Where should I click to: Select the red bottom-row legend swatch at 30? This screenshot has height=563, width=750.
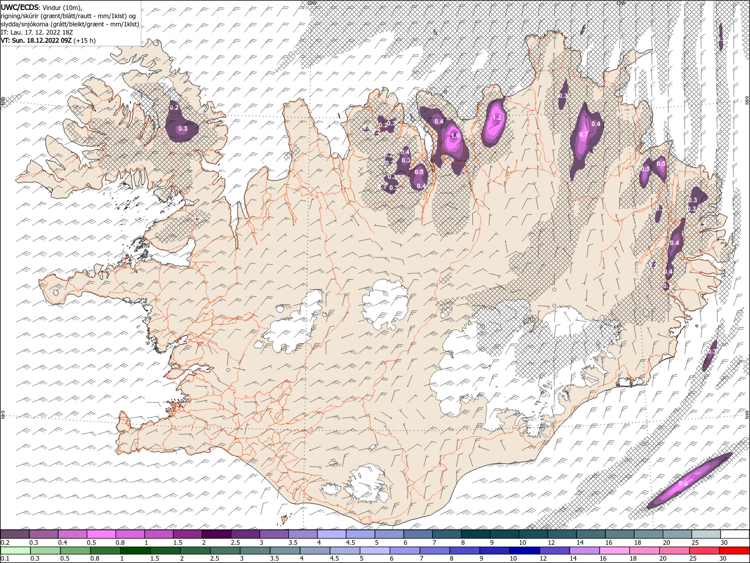pyautogui.click(x=734, y=551)
